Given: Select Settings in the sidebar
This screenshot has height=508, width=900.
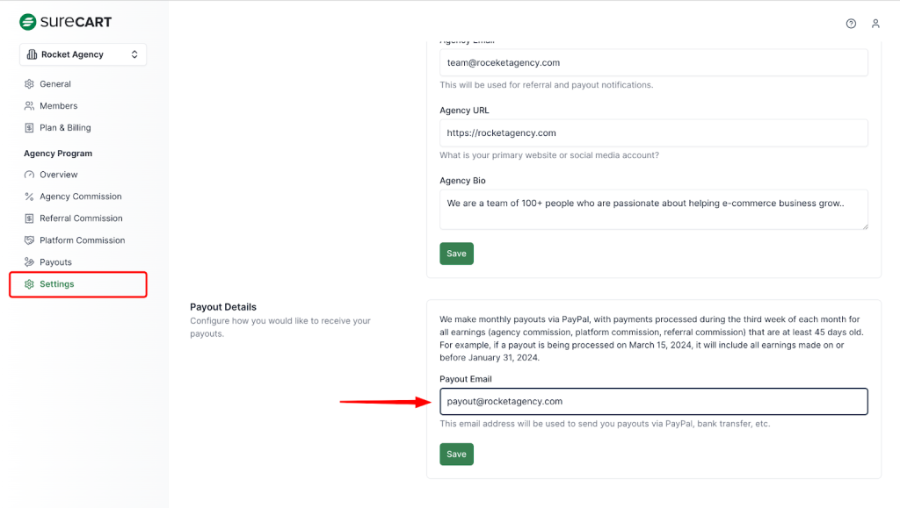Looking at the screenshot, I should (57, 284).
